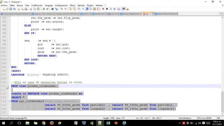Click the taskbar Search magnifier icon
The height and width of the screenshot is (126, 224).
click(11, 123)
